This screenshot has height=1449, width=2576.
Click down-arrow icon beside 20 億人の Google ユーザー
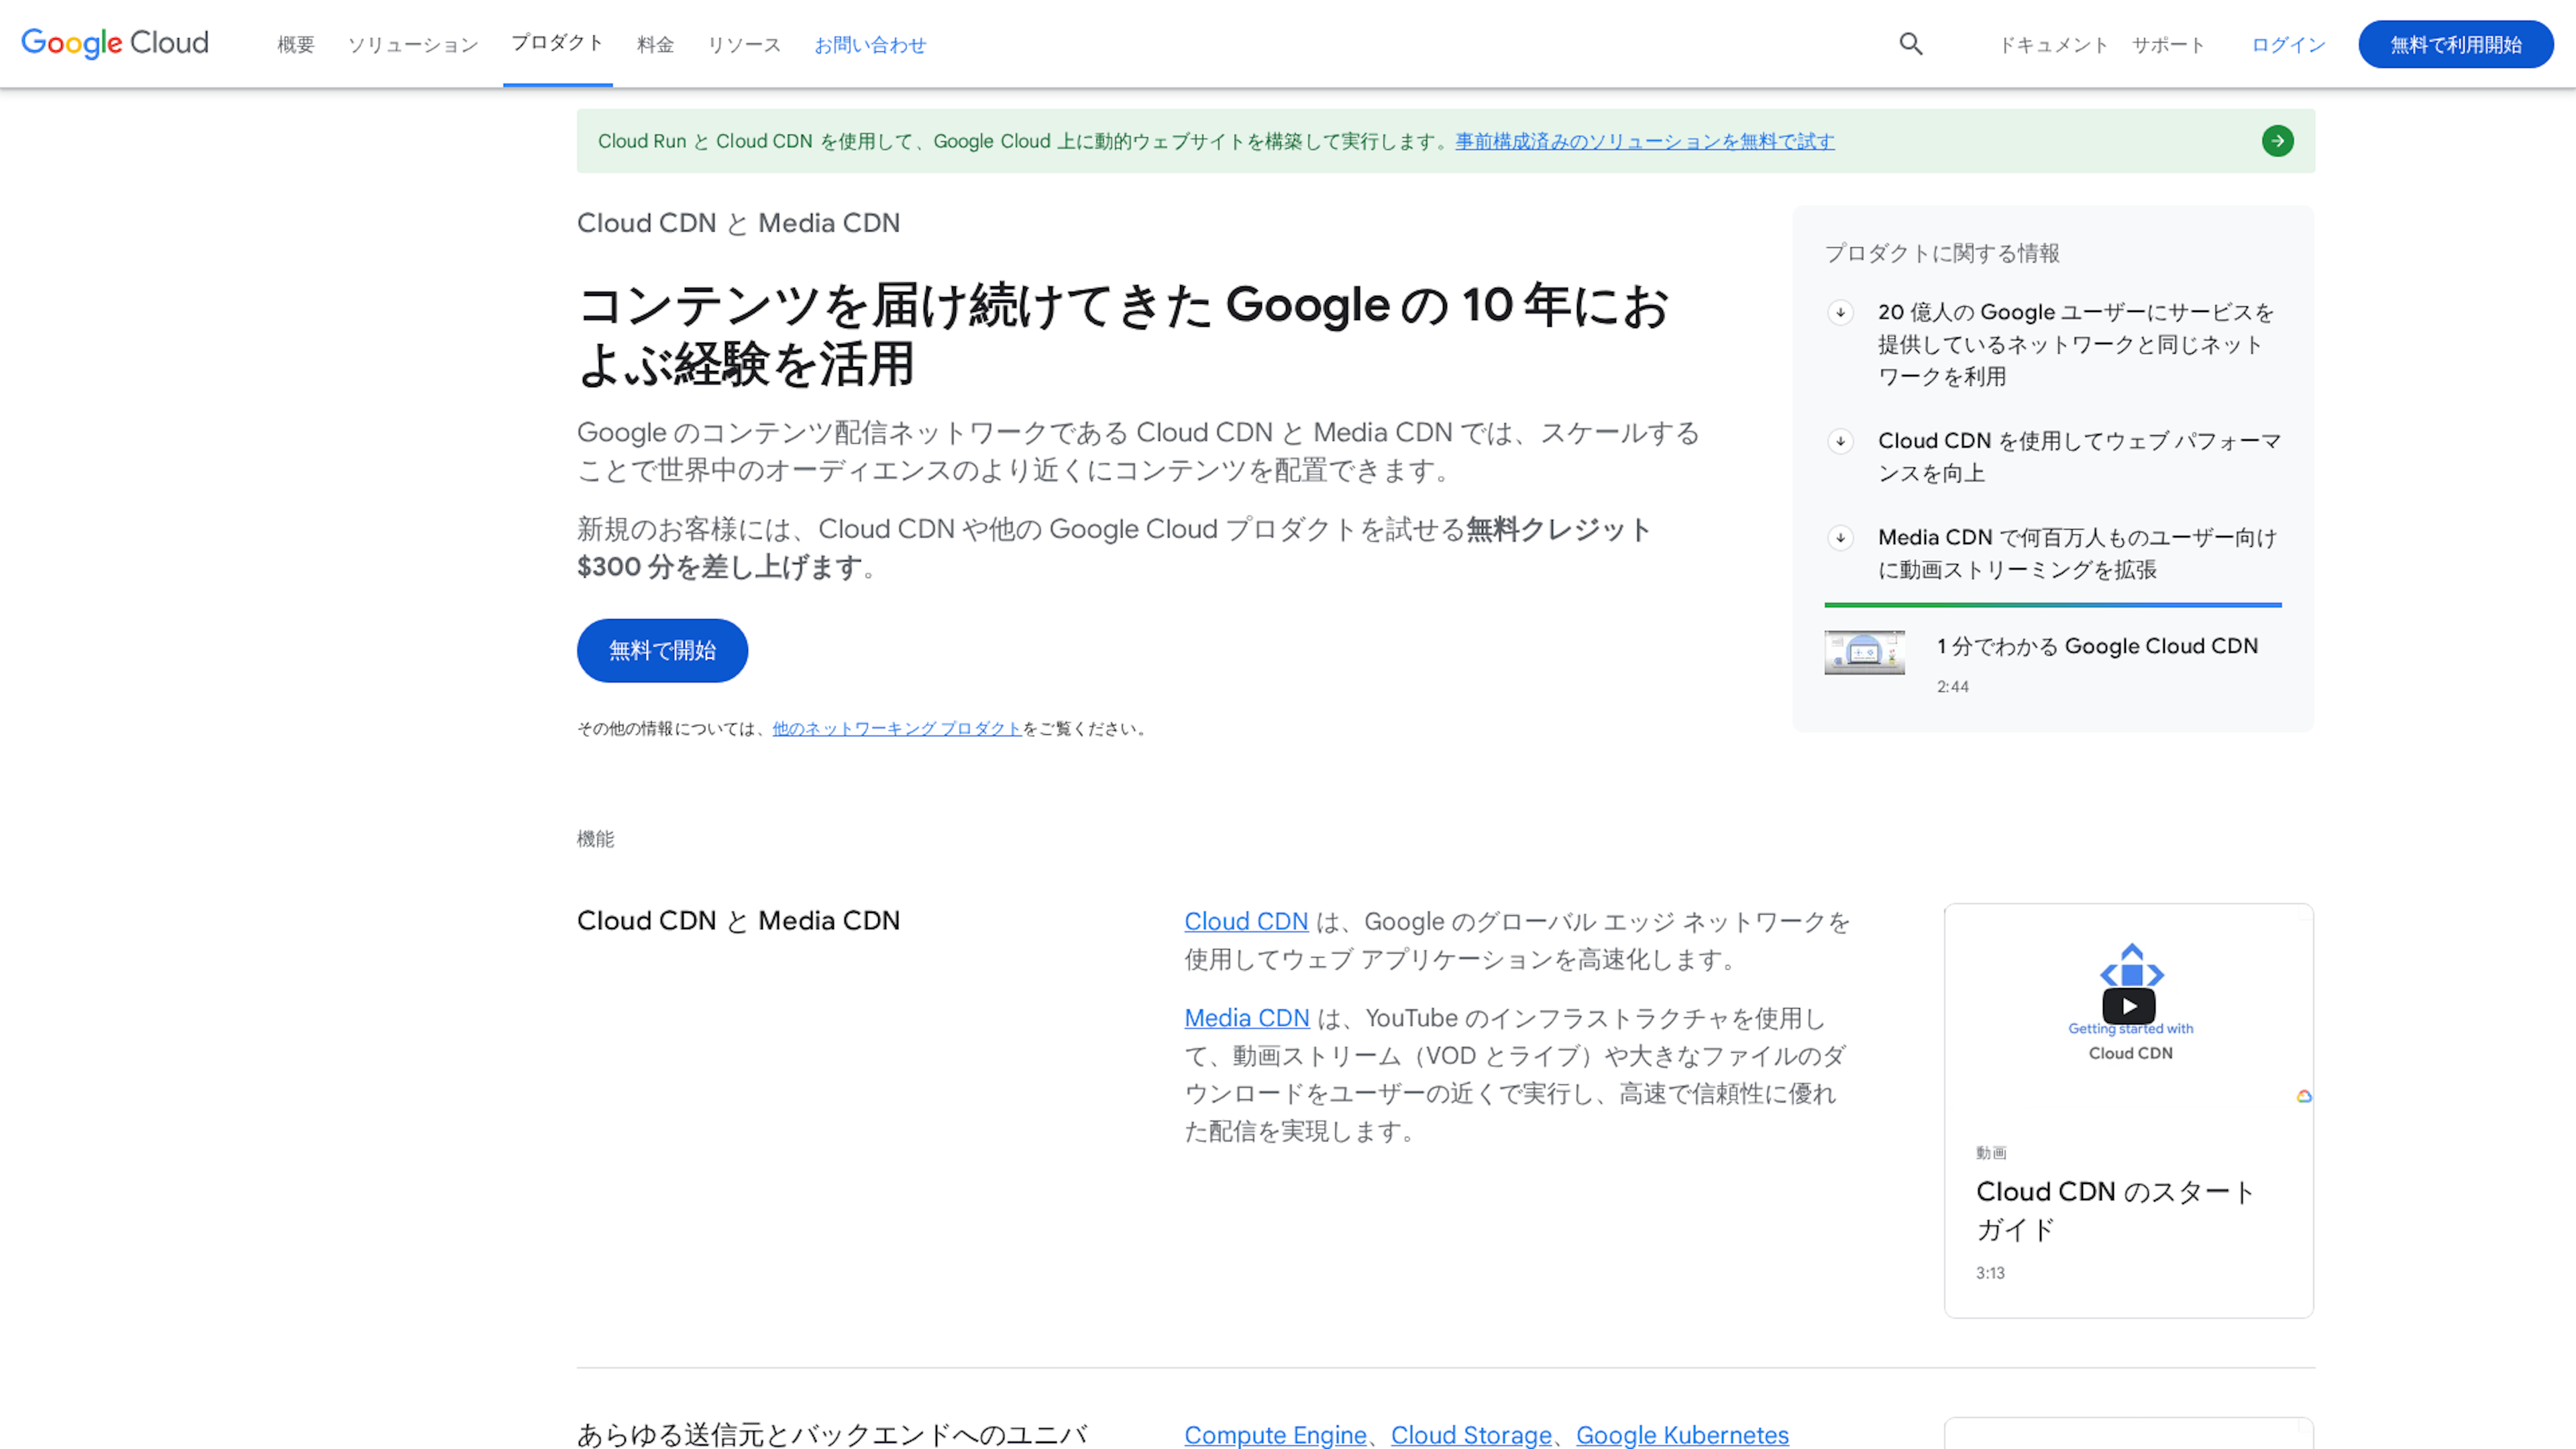[1840, 313]
